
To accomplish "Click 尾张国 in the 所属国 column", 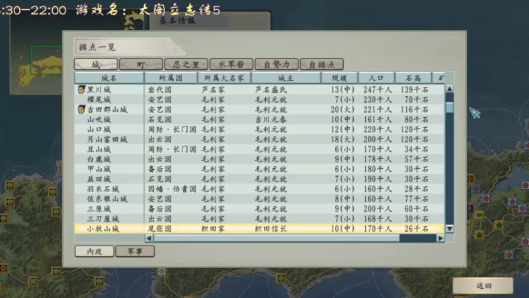I will (x=160, y=228).
